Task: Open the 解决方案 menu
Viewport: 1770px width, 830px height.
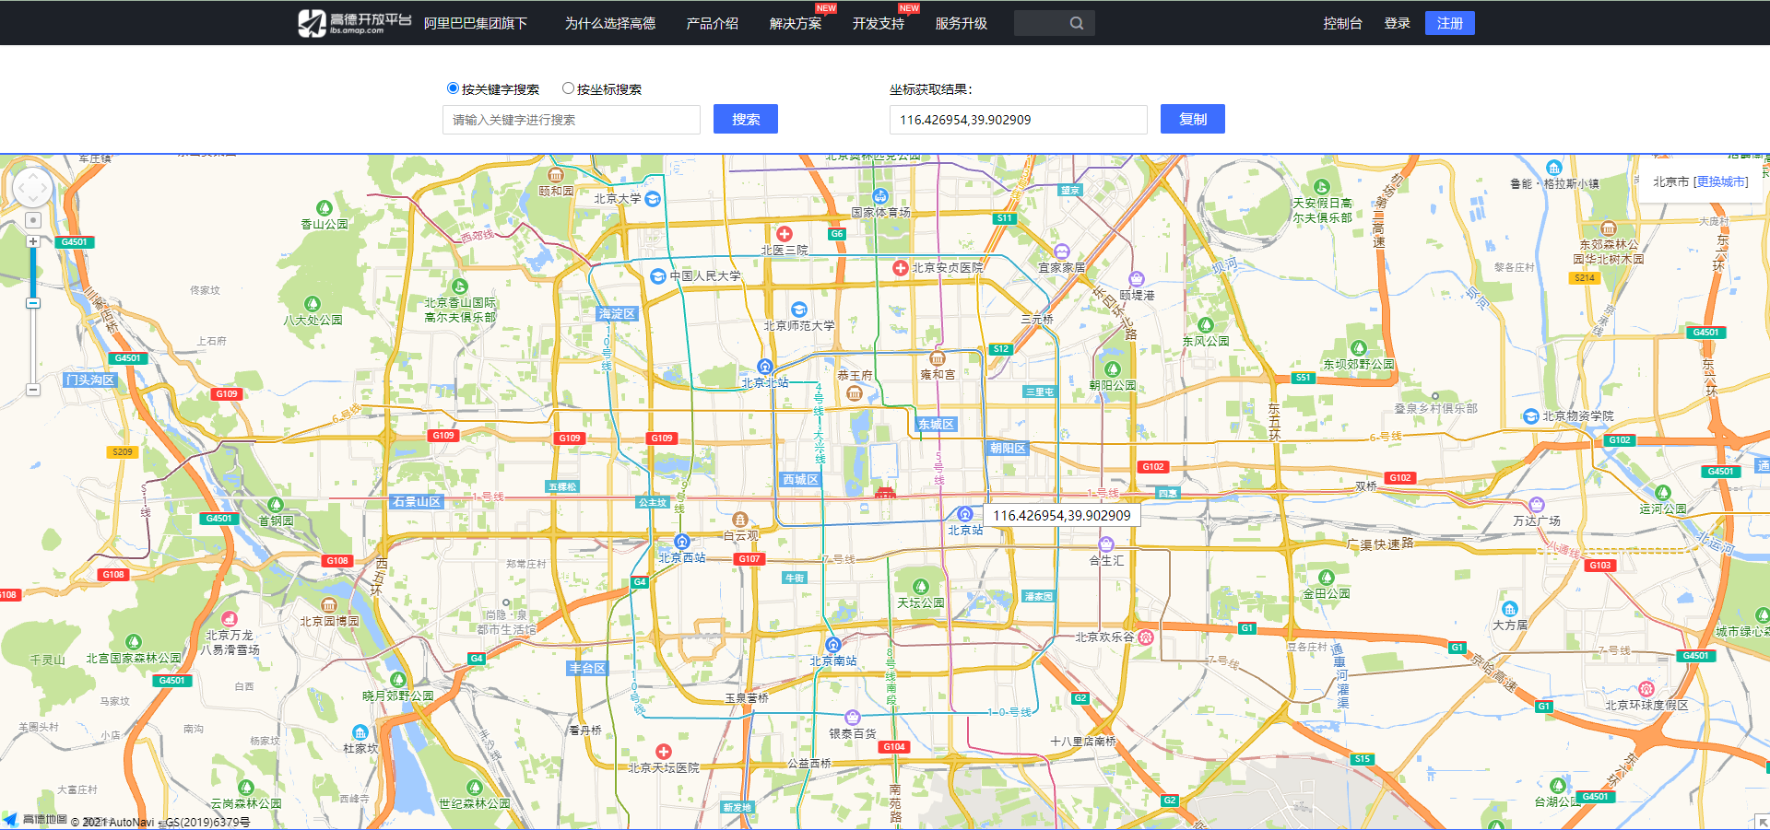Action: [796, 23]
